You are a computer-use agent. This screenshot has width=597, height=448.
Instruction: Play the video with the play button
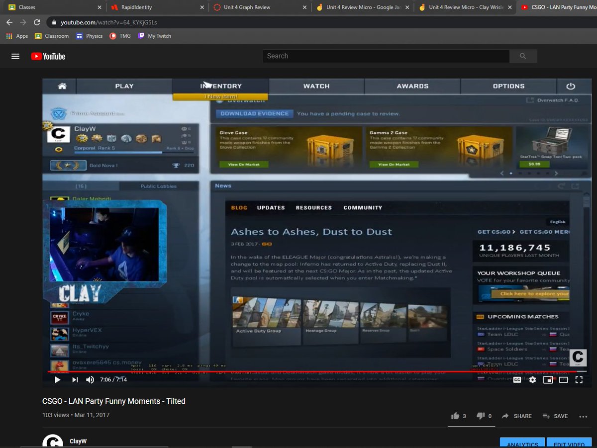[57, 380]
